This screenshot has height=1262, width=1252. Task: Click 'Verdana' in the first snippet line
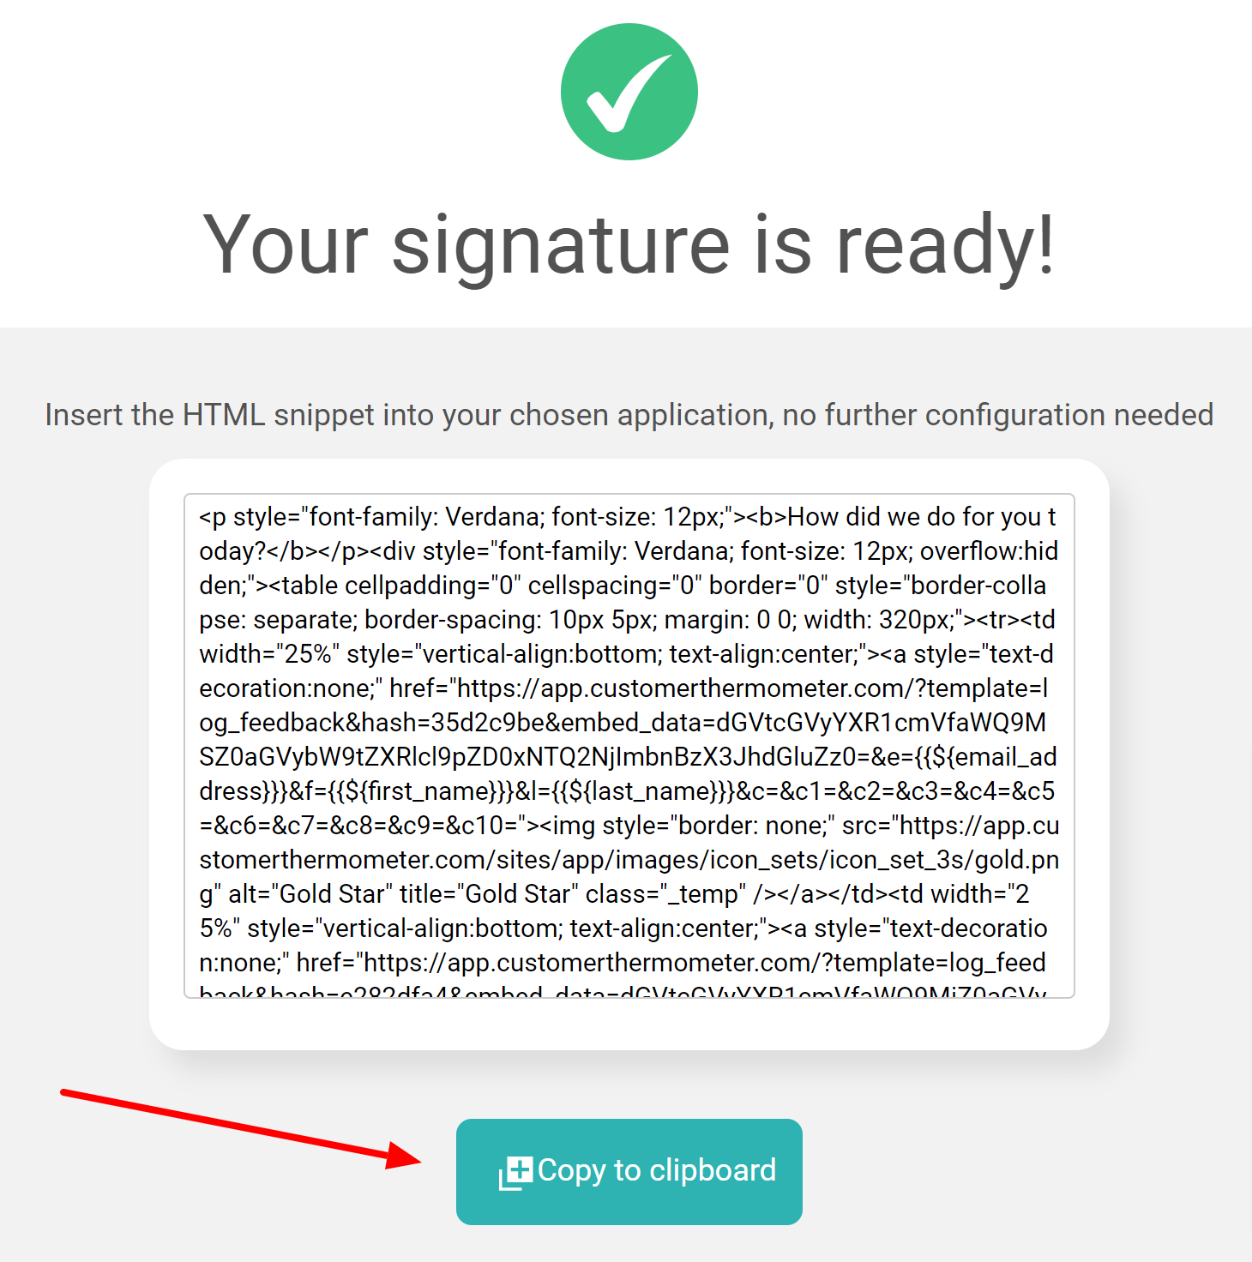(492, 517)
